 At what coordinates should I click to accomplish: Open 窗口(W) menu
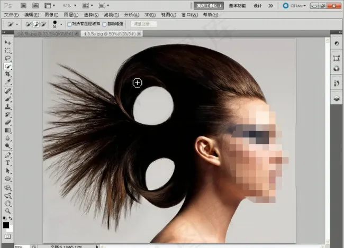190,15
